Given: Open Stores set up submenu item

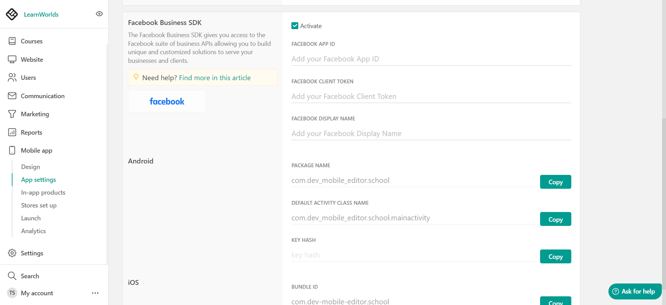Looking at the screenshot, I should click(x=39, y=205).
